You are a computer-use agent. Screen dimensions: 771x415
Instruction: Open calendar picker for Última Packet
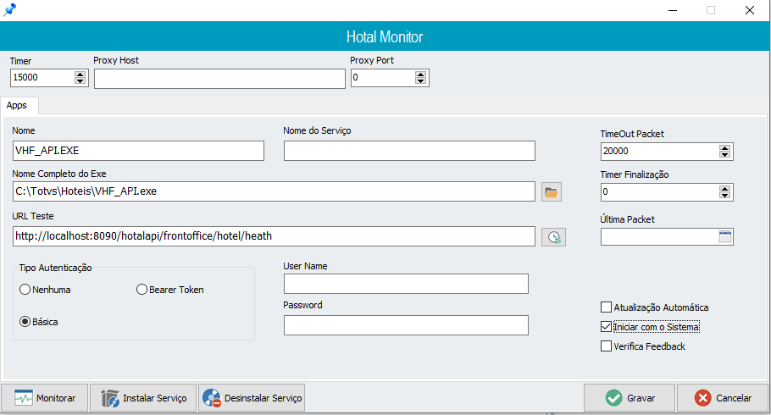point(725,236)
